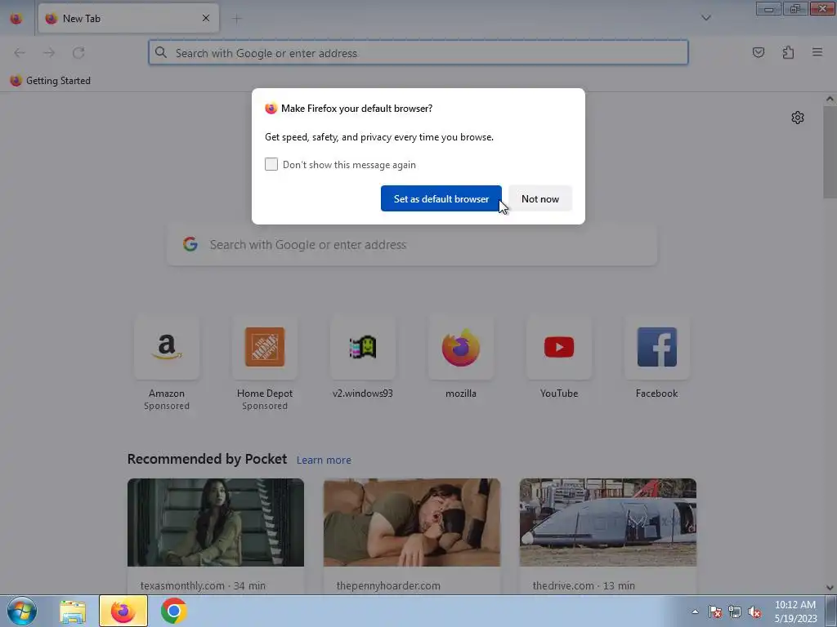The height and width of the screenshot is (627, 837).
Task: Open a new tab with plus button
Action: [236, 19]
